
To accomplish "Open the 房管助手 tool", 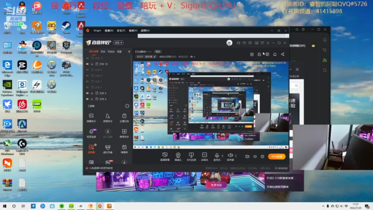I will (108, 118).
